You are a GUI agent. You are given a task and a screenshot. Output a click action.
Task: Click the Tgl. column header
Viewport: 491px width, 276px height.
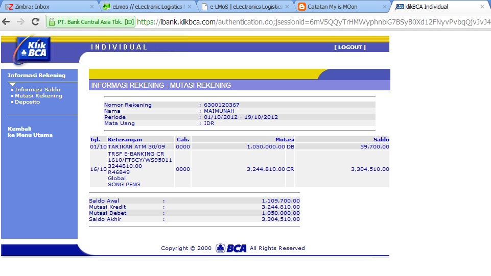[x=95, y=140]
